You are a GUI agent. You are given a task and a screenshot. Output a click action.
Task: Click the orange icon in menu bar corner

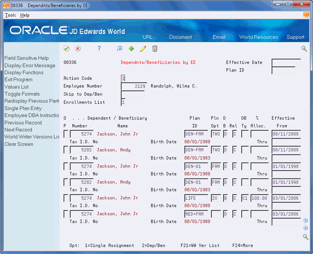pos(306,15)
